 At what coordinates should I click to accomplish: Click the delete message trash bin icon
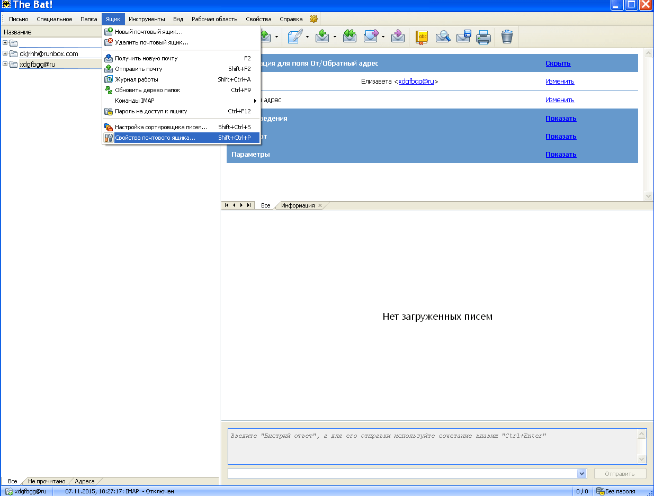click(507, 37)
